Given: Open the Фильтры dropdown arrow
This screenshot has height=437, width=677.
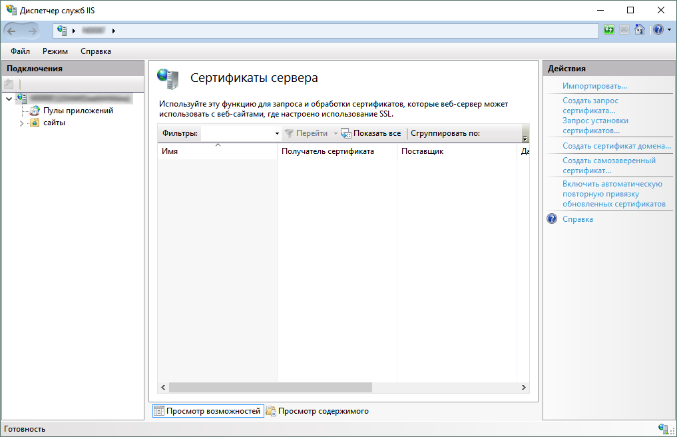Looking at the screenshot, I should tap(277, 134).
